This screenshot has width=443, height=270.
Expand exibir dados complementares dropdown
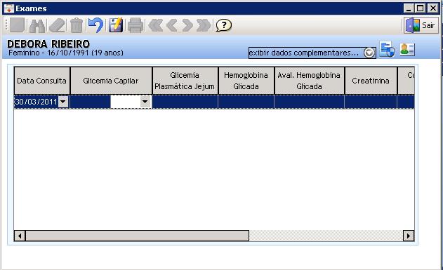tap(369, 53)
